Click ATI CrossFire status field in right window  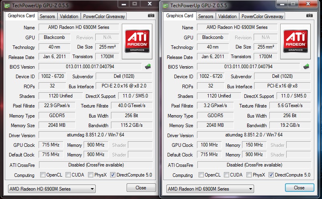click(254, 165)
